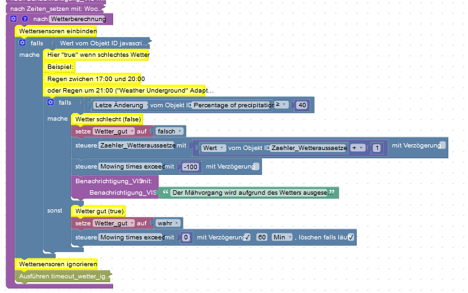Click the Wettersensoren einbinden comment

coord(56,31)
